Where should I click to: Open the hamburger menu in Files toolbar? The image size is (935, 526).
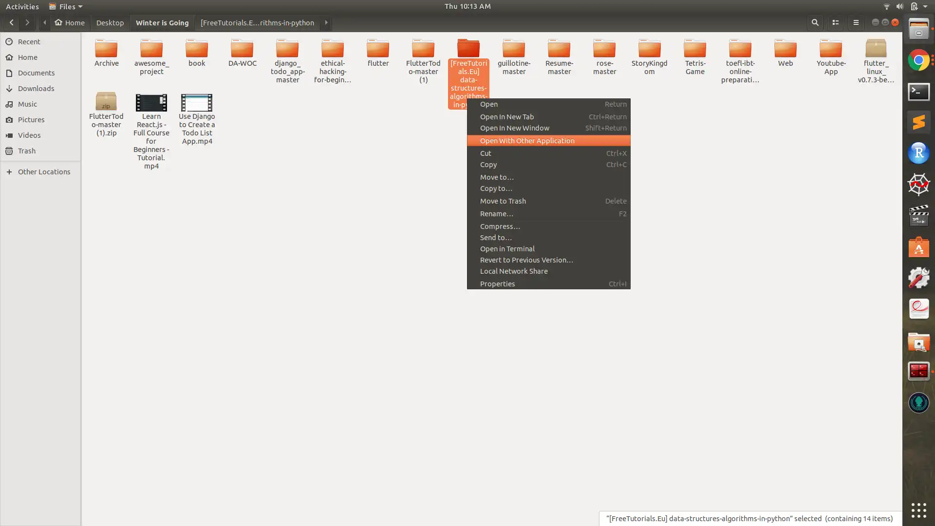(x=856, y=22)
